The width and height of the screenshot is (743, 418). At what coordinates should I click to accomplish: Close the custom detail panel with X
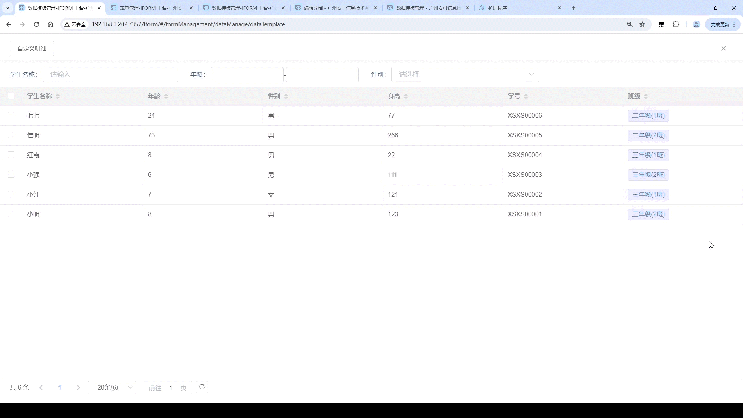tap(723, 48)
